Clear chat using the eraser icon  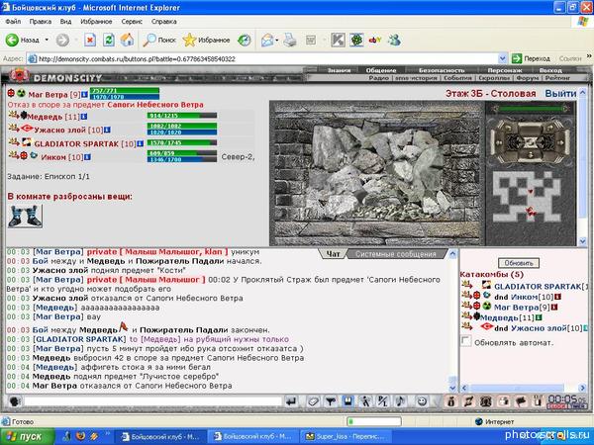point(313,401)
